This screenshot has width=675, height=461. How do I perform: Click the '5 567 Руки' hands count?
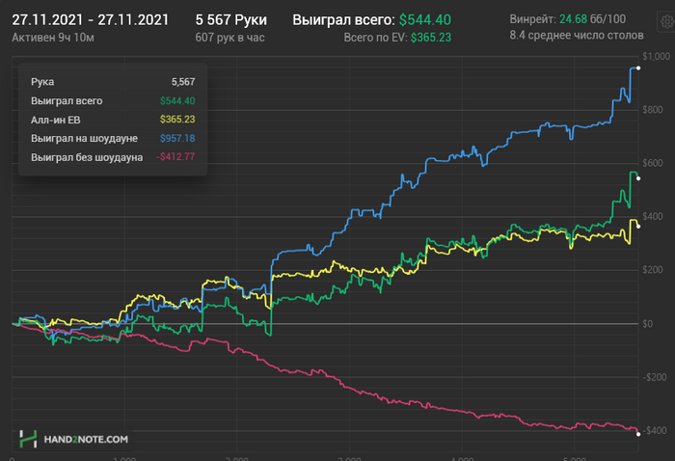(x=231, y=20)
